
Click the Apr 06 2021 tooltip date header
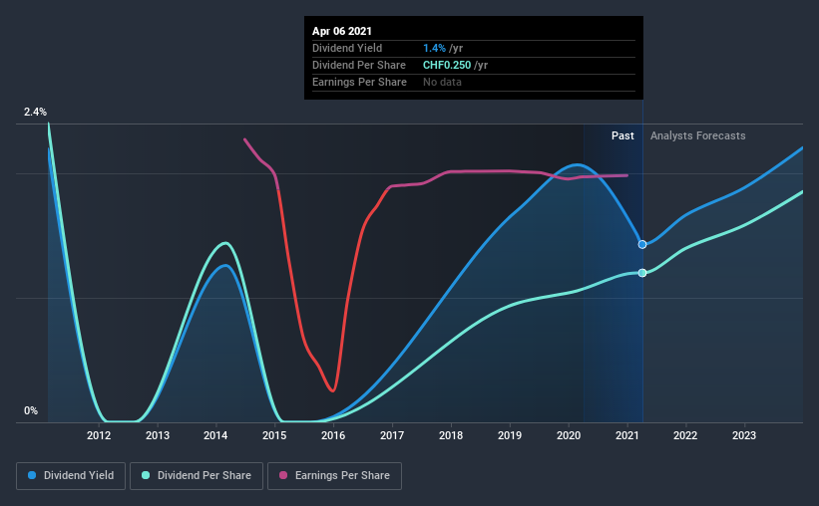(x=342, y=31)
